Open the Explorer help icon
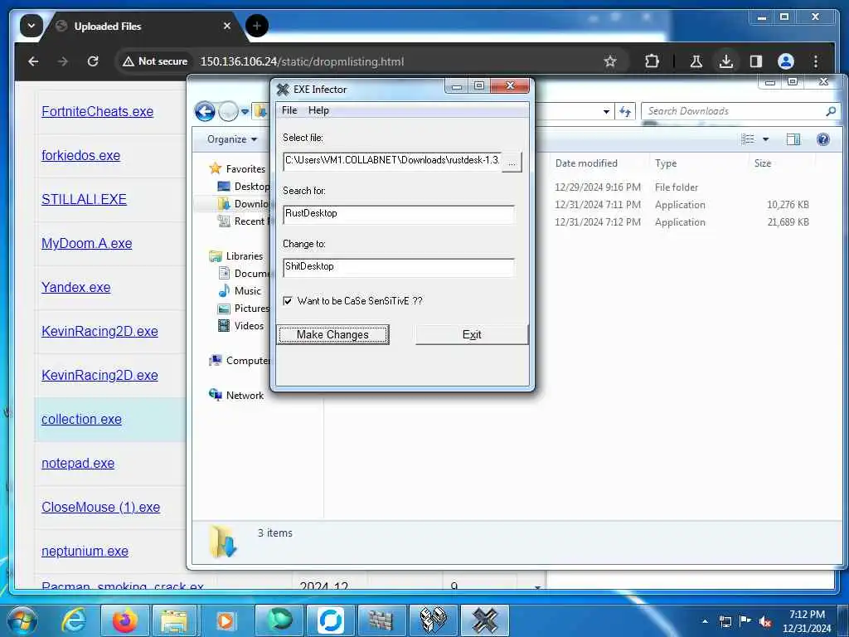The image size is (849, 637). click(x=823, y=139)
